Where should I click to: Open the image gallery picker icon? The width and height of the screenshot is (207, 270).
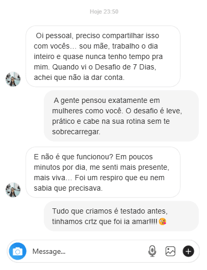[x=171, y=251]
